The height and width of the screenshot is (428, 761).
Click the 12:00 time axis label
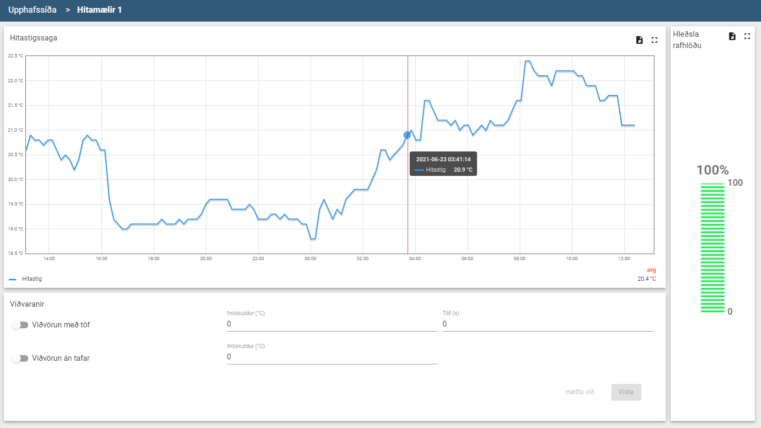(624, 259)
